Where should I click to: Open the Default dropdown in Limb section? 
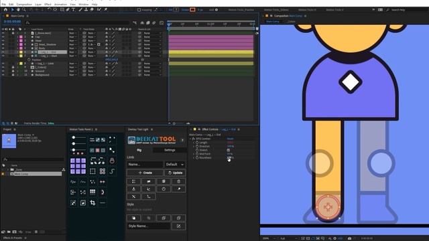pos(175,165)
